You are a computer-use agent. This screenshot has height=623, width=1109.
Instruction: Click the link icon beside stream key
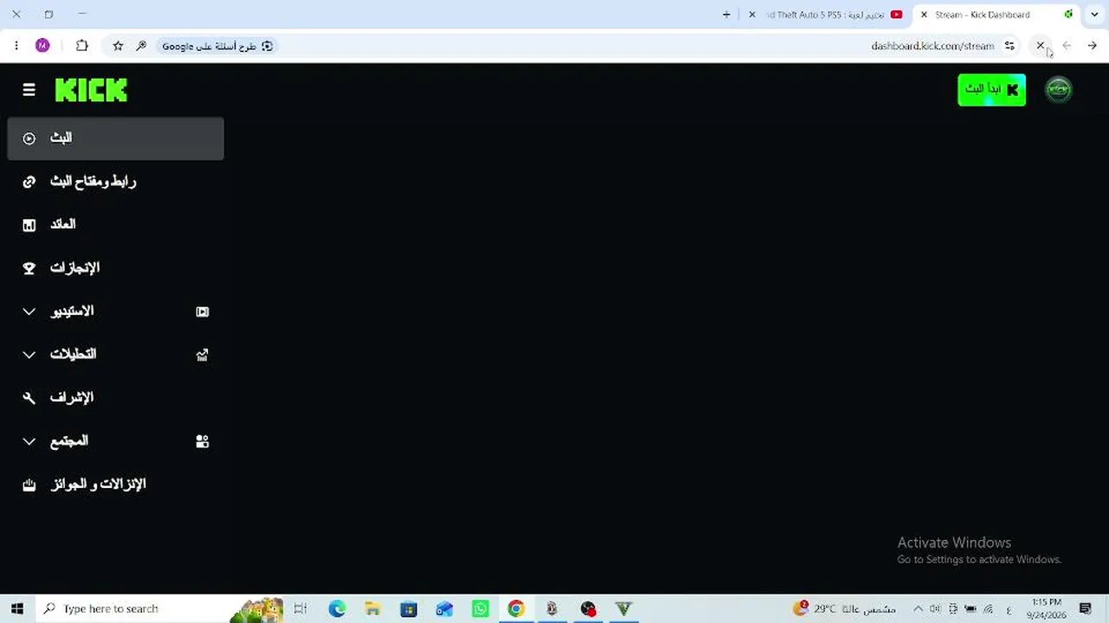tap(29, 182)
